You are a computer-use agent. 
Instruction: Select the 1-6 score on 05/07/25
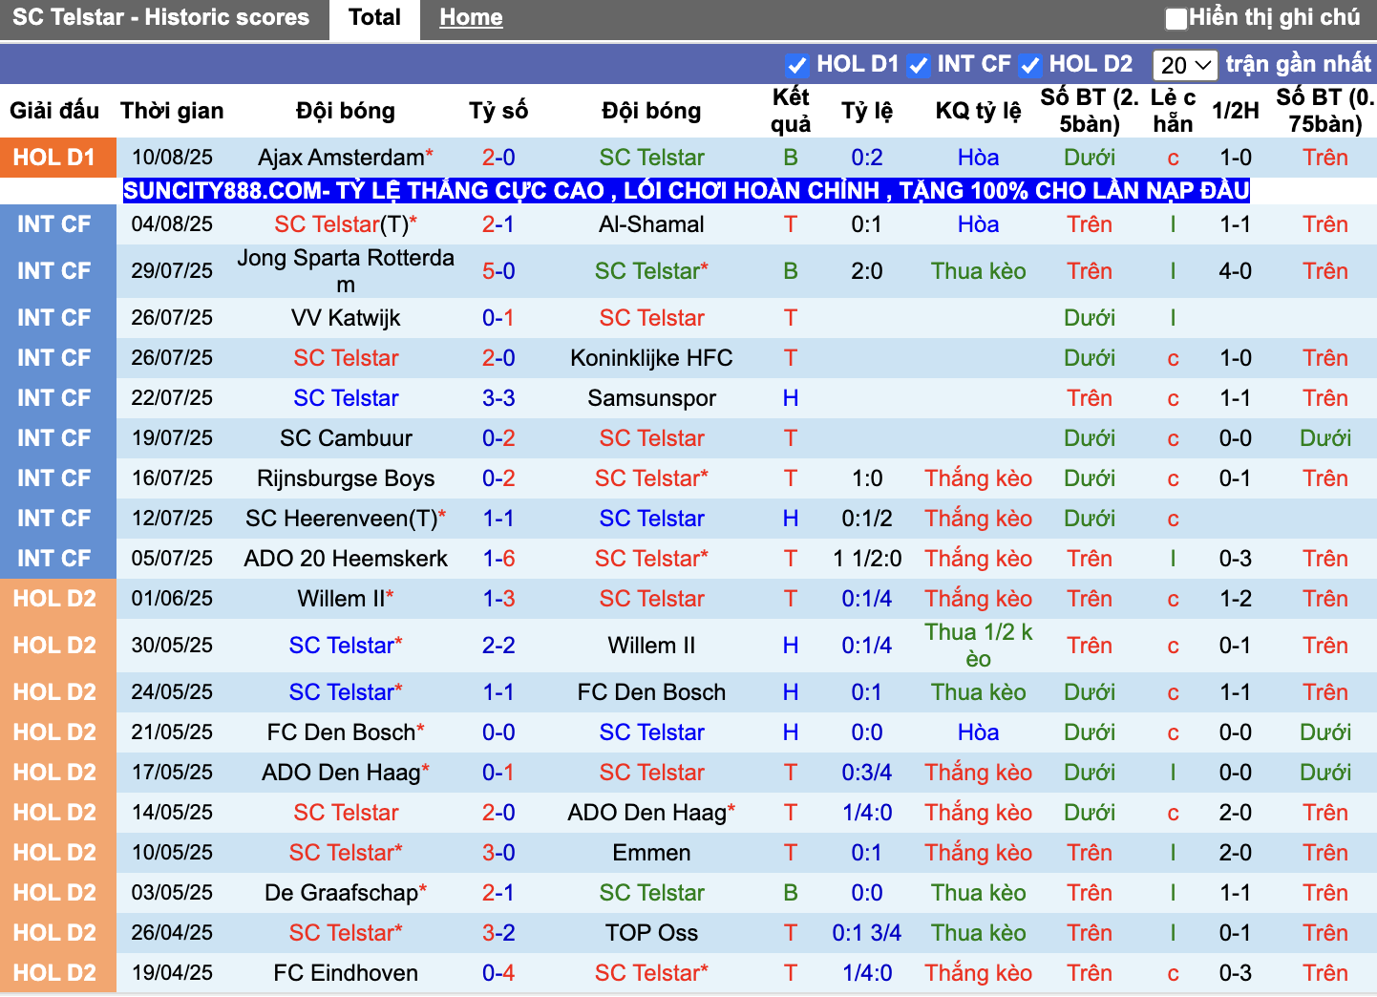tap(498, 559)
